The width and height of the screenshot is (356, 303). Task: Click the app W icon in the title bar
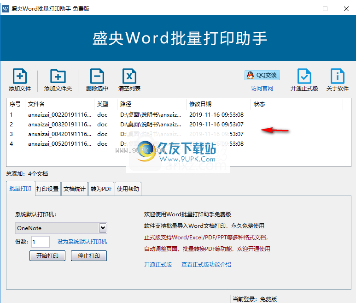coord(6,9)
